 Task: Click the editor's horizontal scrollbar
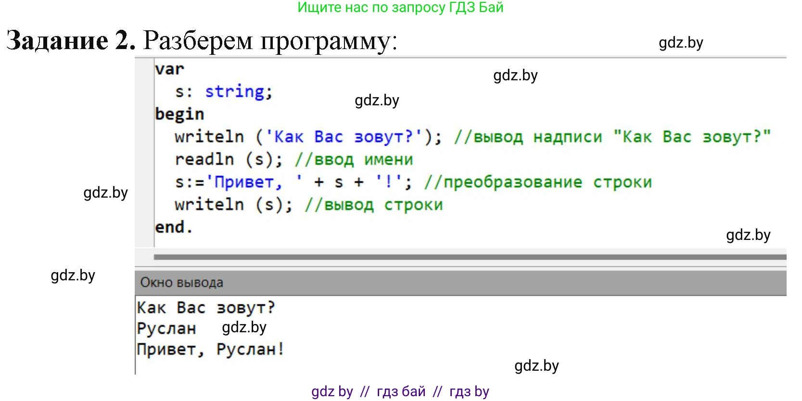[469, 257]
